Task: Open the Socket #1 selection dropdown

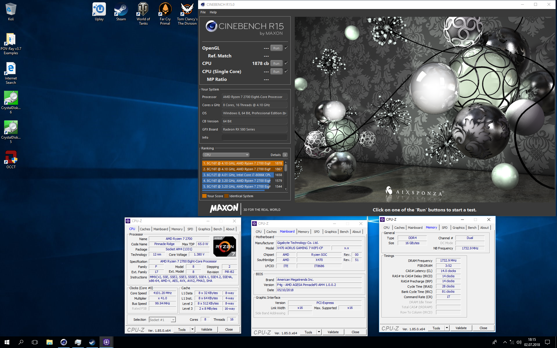Action: tap(162, 320)
